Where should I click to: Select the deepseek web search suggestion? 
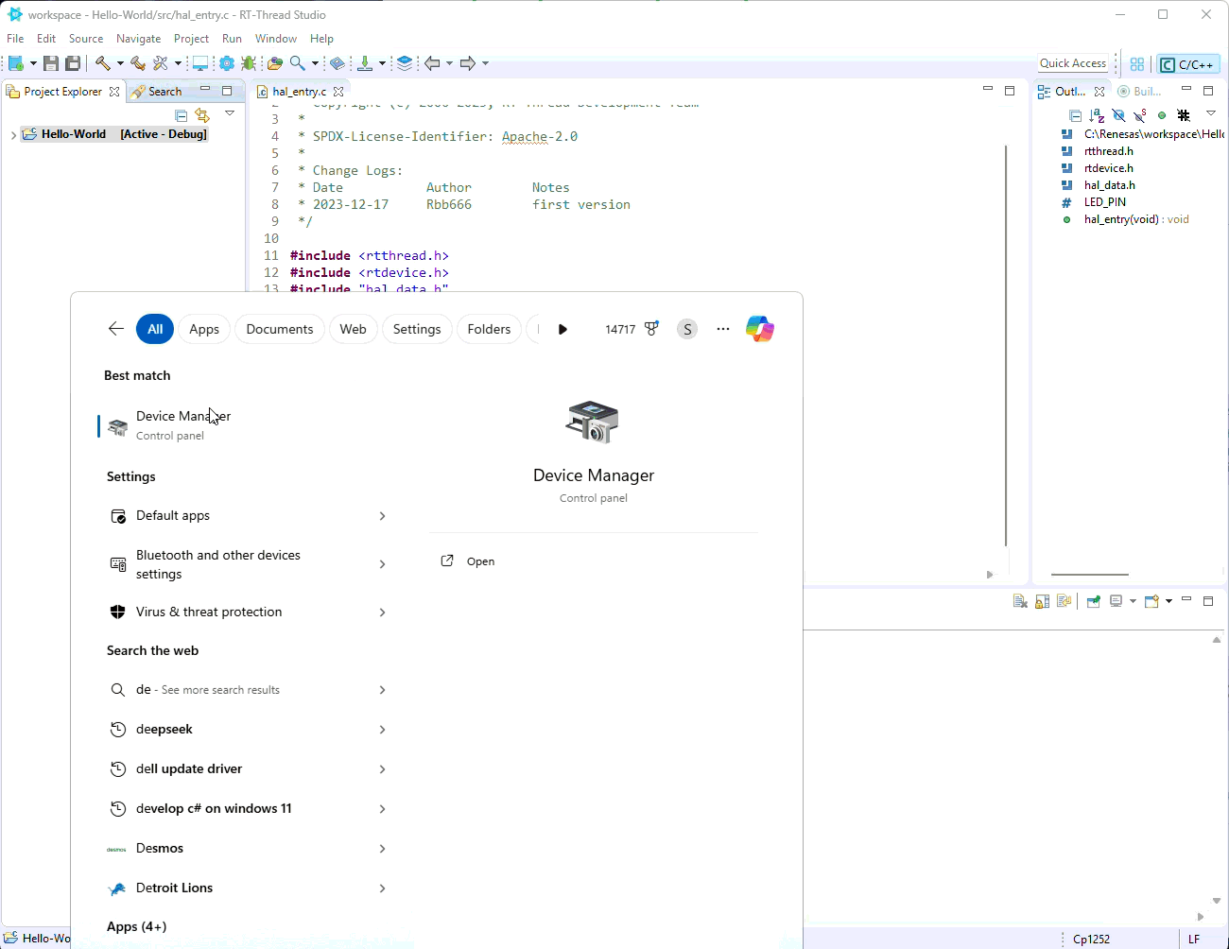[164, 730]
